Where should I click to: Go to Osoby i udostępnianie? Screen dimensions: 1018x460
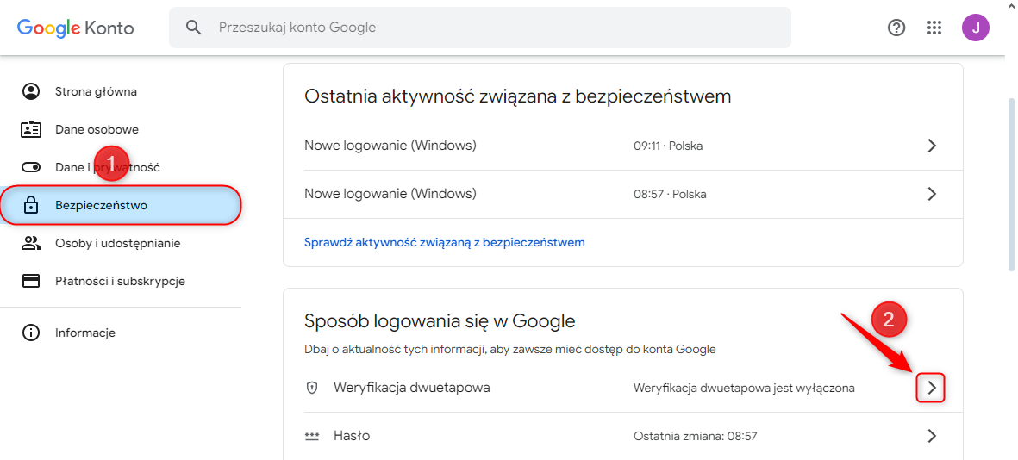pyautogui.click(x=117, y=243)
